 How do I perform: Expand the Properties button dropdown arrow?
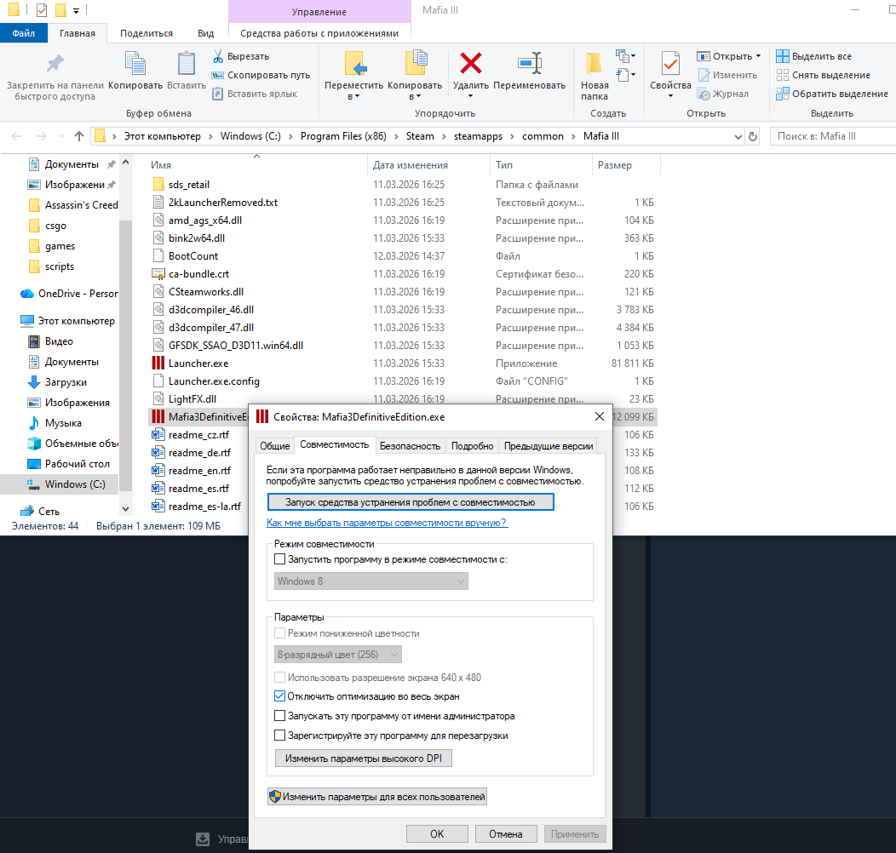(670, 96)
